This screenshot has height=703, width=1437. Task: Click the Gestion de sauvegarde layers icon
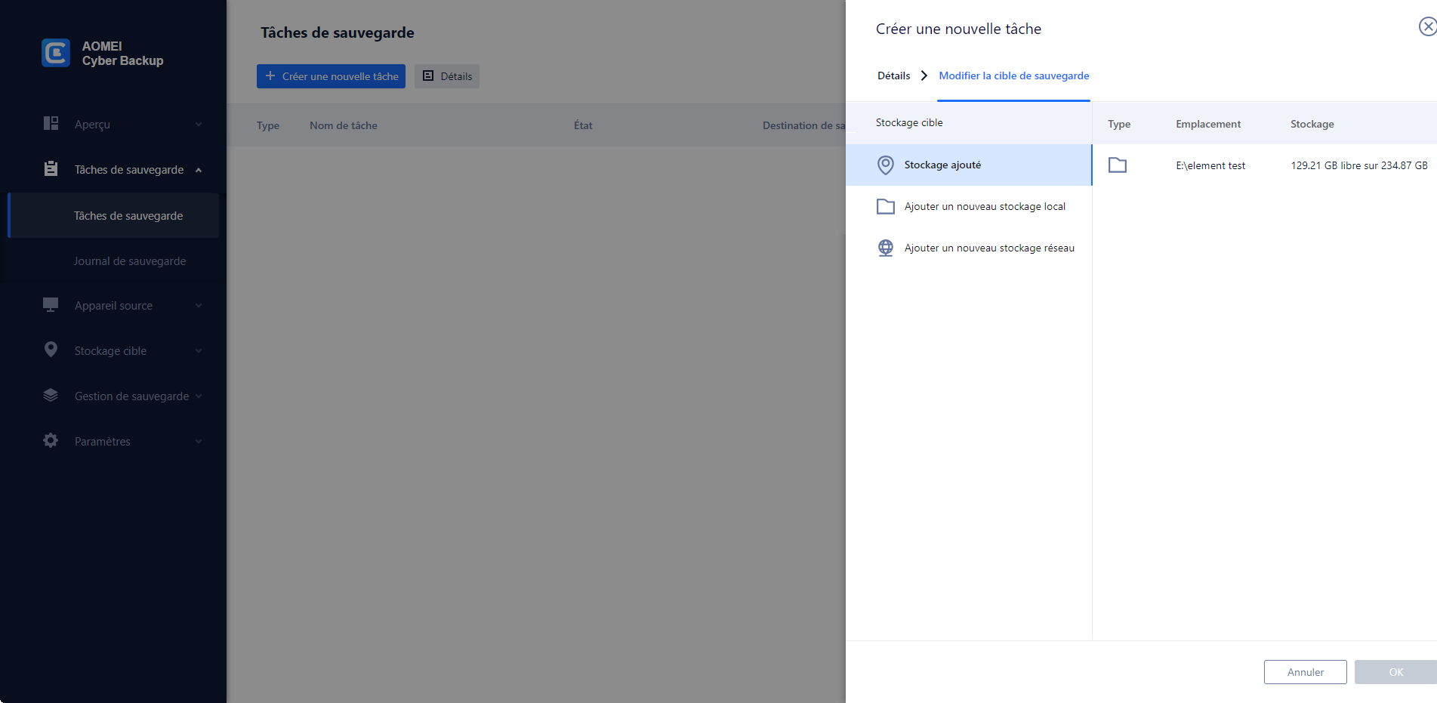point(51,395)
